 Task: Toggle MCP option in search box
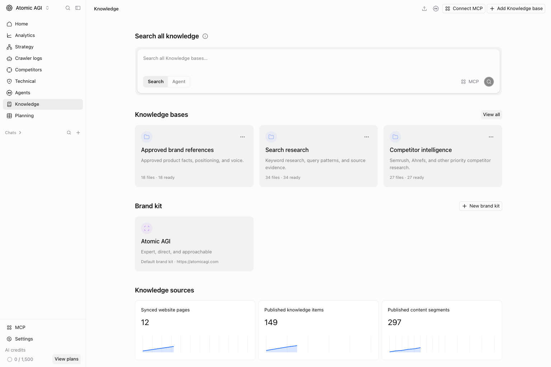point(470,82)
